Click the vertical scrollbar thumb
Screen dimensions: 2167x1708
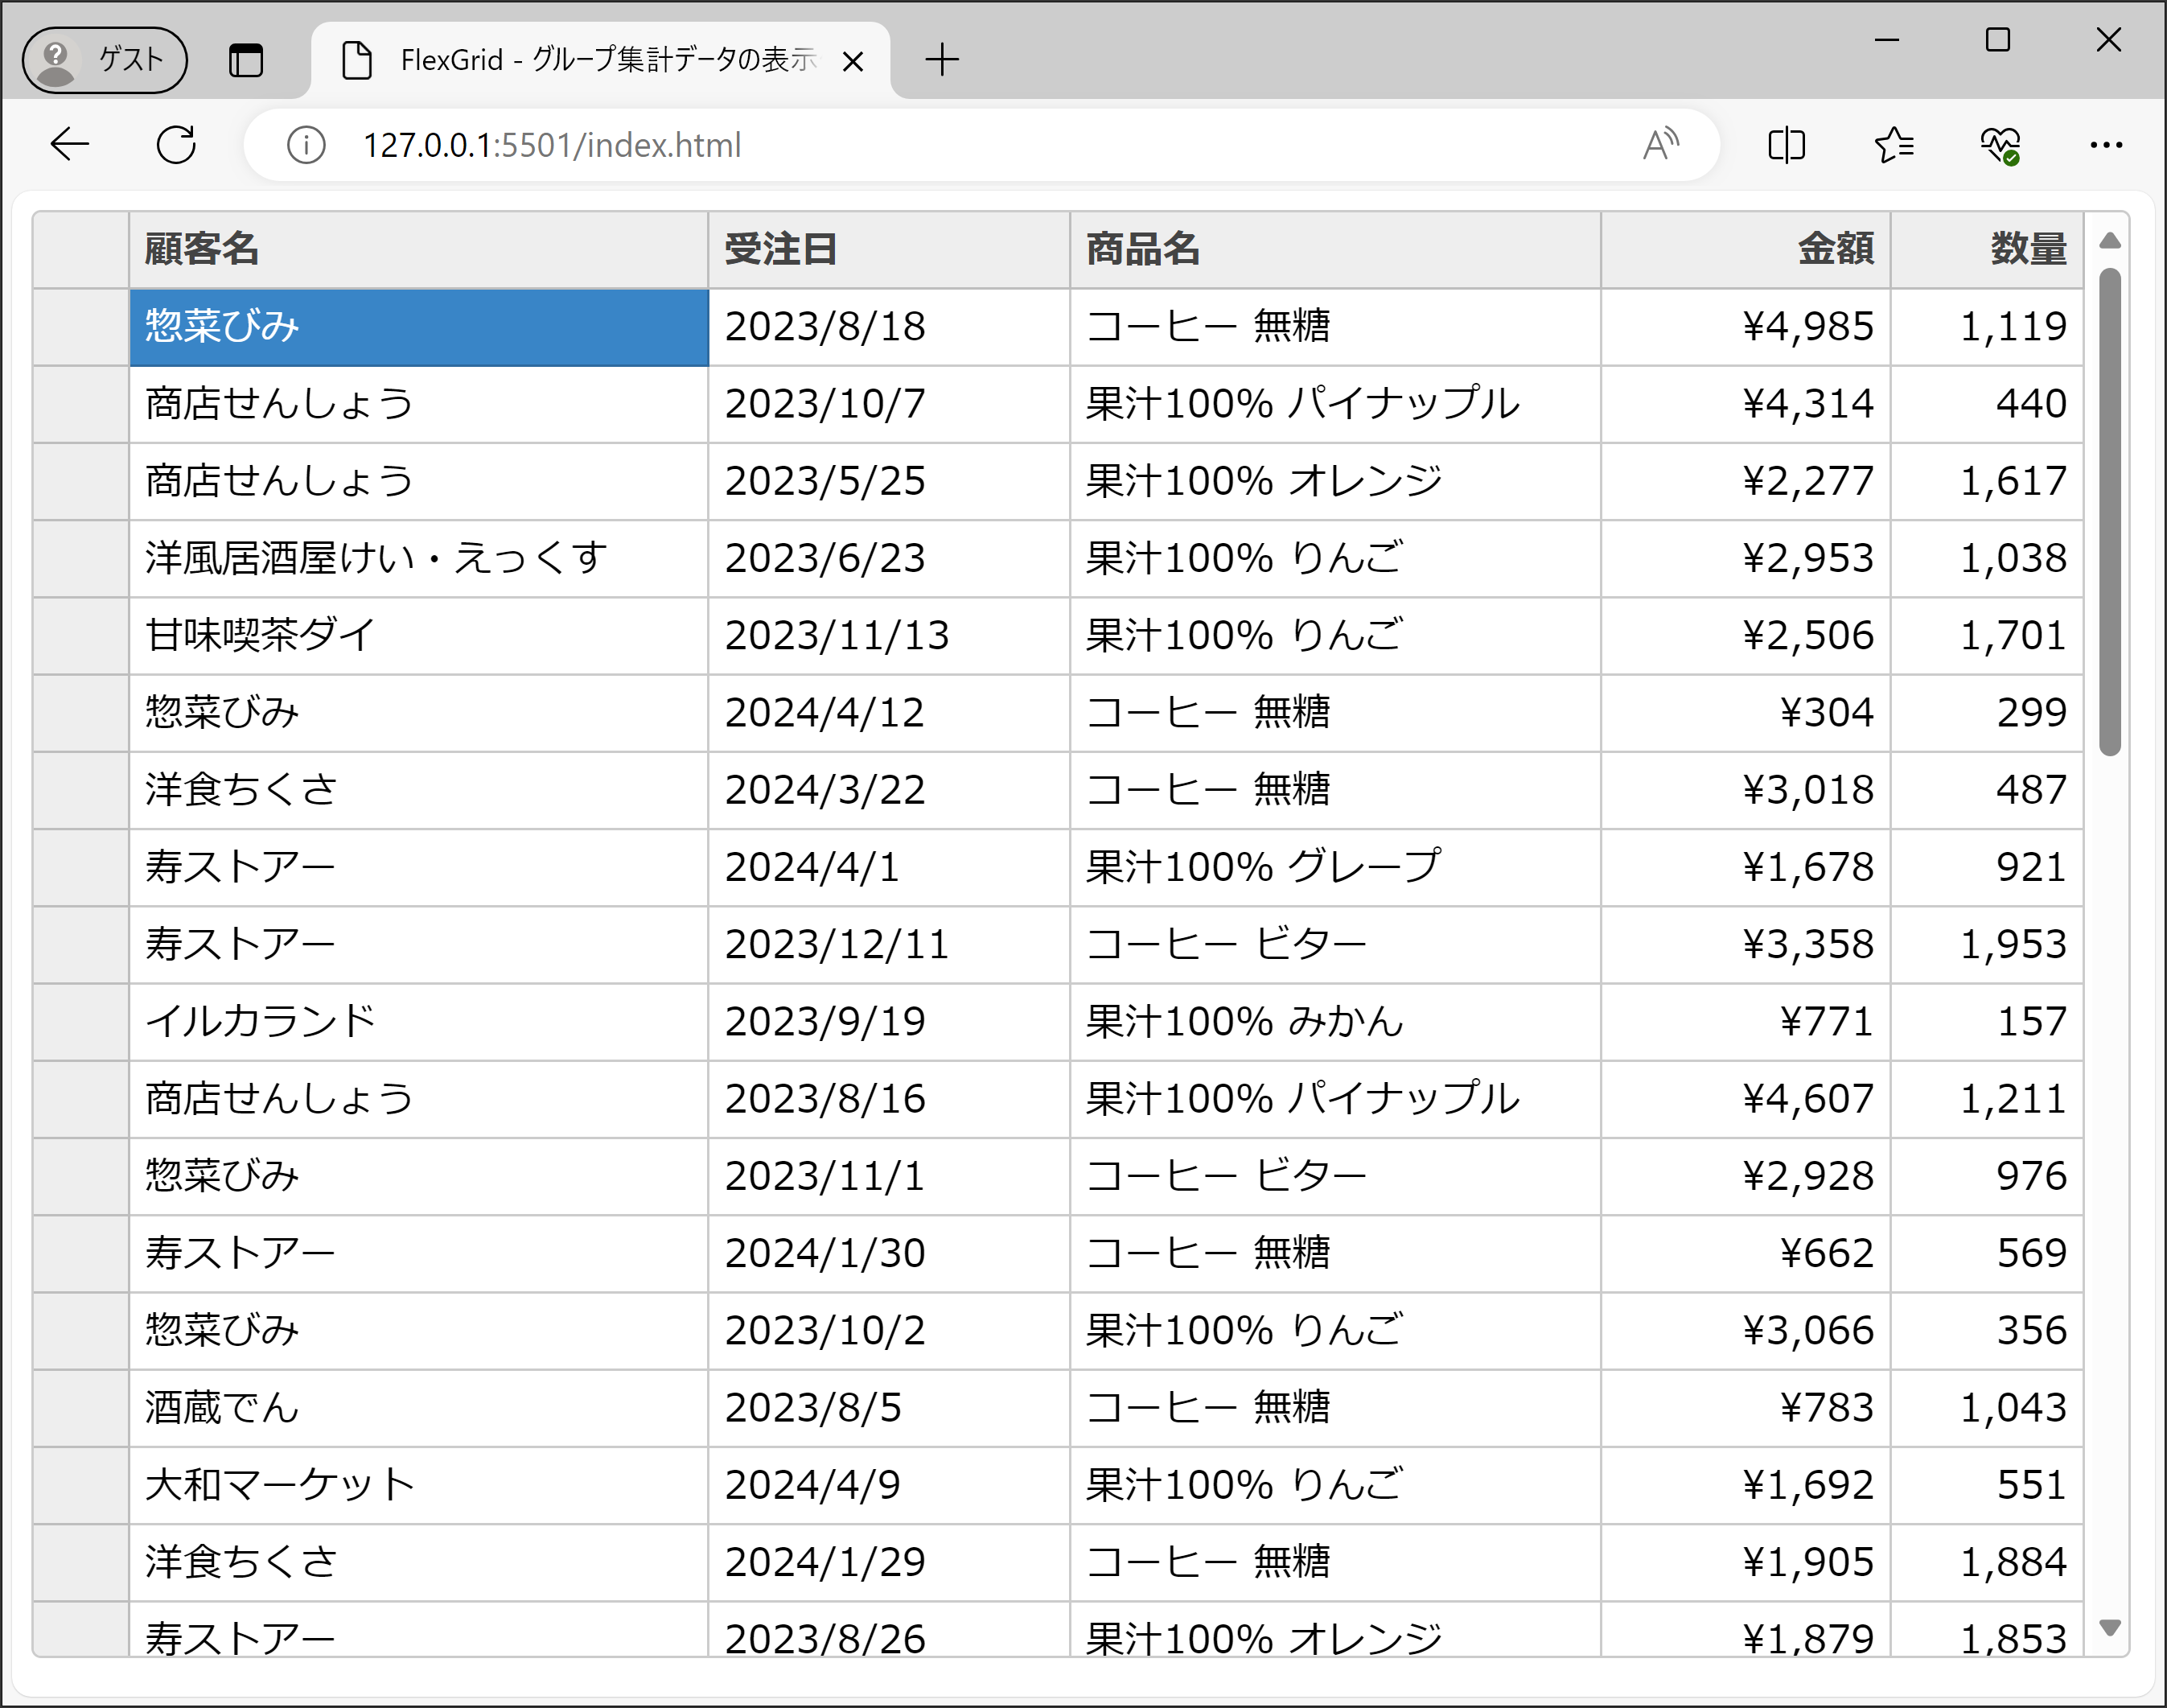2110,512
